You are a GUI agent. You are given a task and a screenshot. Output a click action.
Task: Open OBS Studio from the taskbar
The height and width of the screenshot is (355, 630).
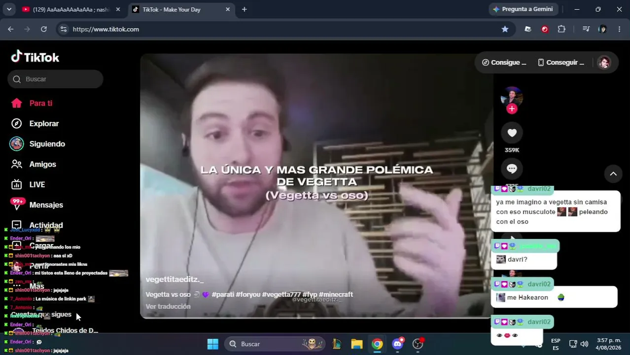coord(418,344)
